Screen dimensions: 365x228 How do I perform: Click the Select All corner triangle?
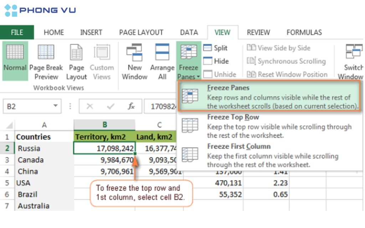click(9, 125)
